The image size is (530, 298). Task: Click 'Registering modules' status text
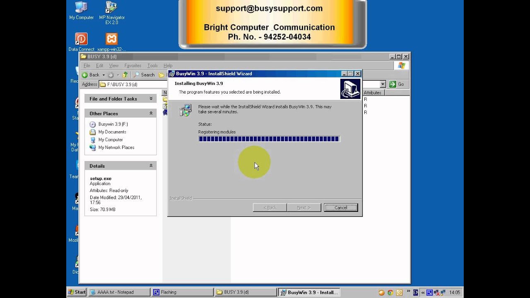217,132
